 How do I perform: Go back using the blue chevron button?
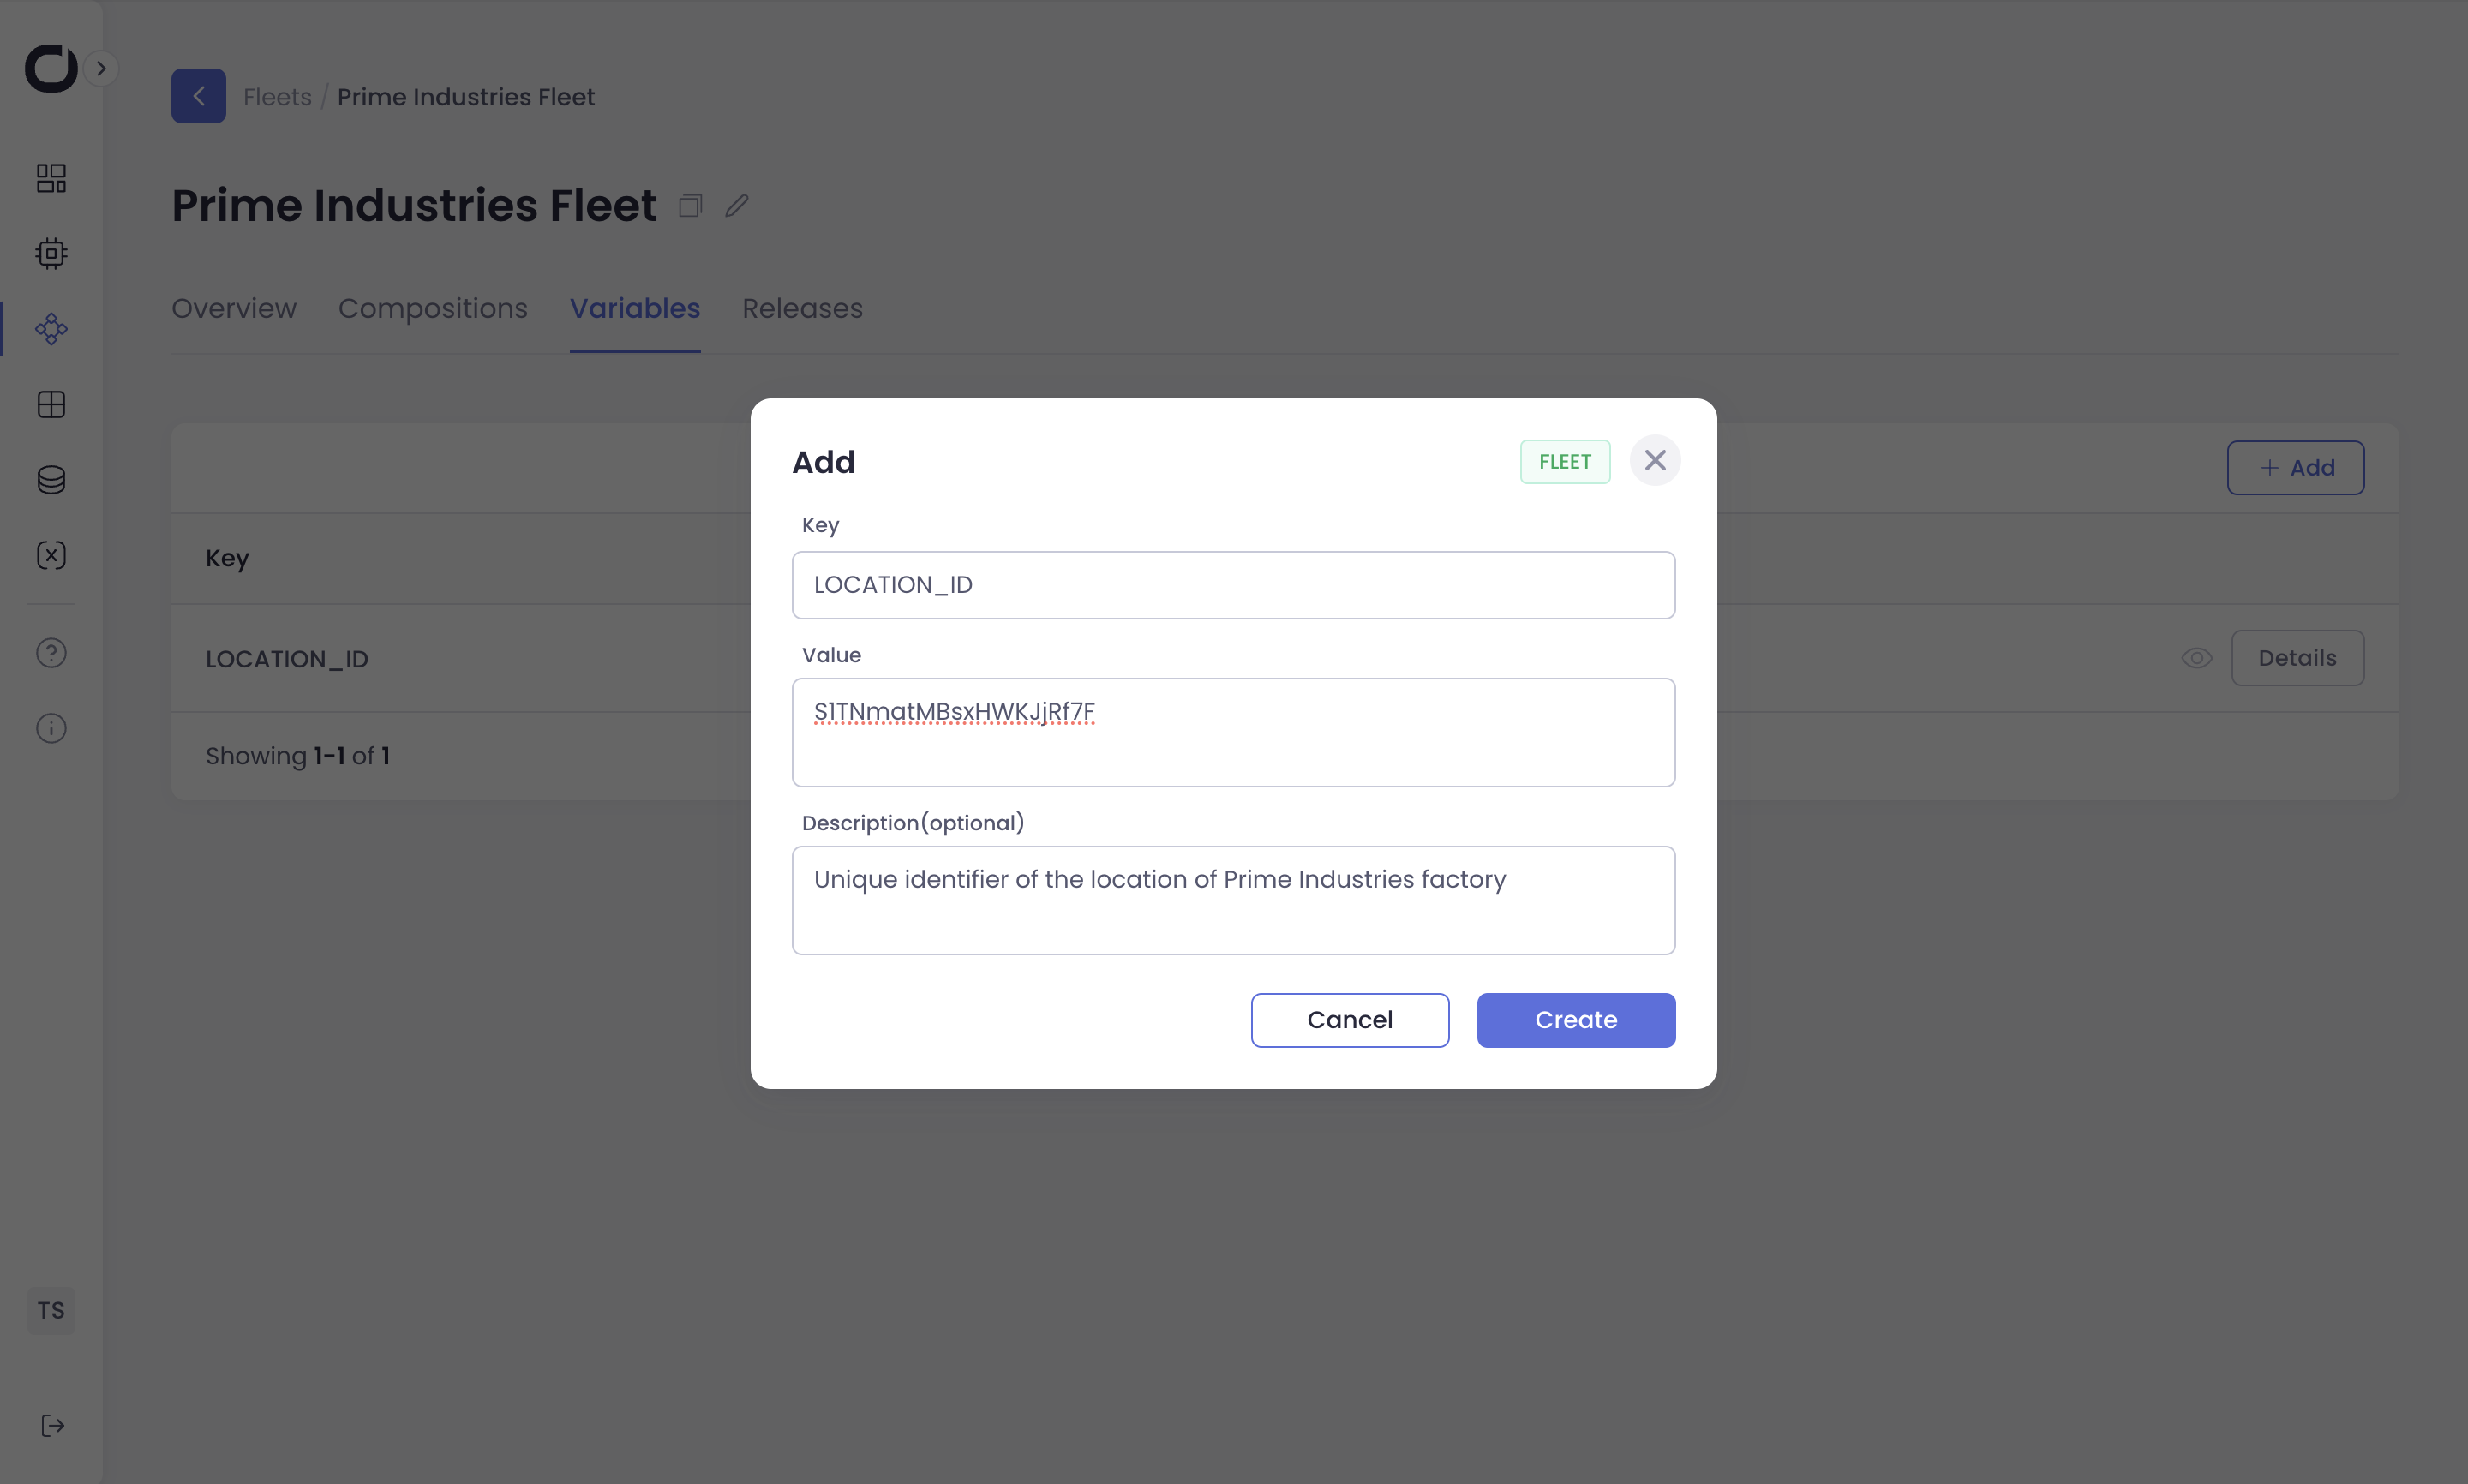(x=198, y=96)
